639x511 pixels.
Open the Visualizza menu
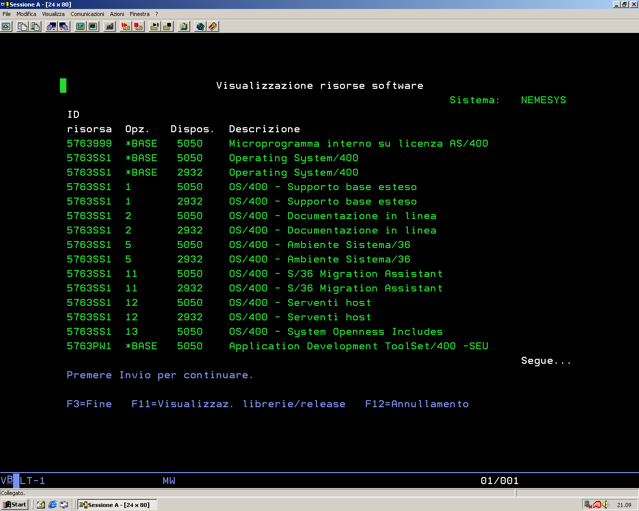(53, 14)
